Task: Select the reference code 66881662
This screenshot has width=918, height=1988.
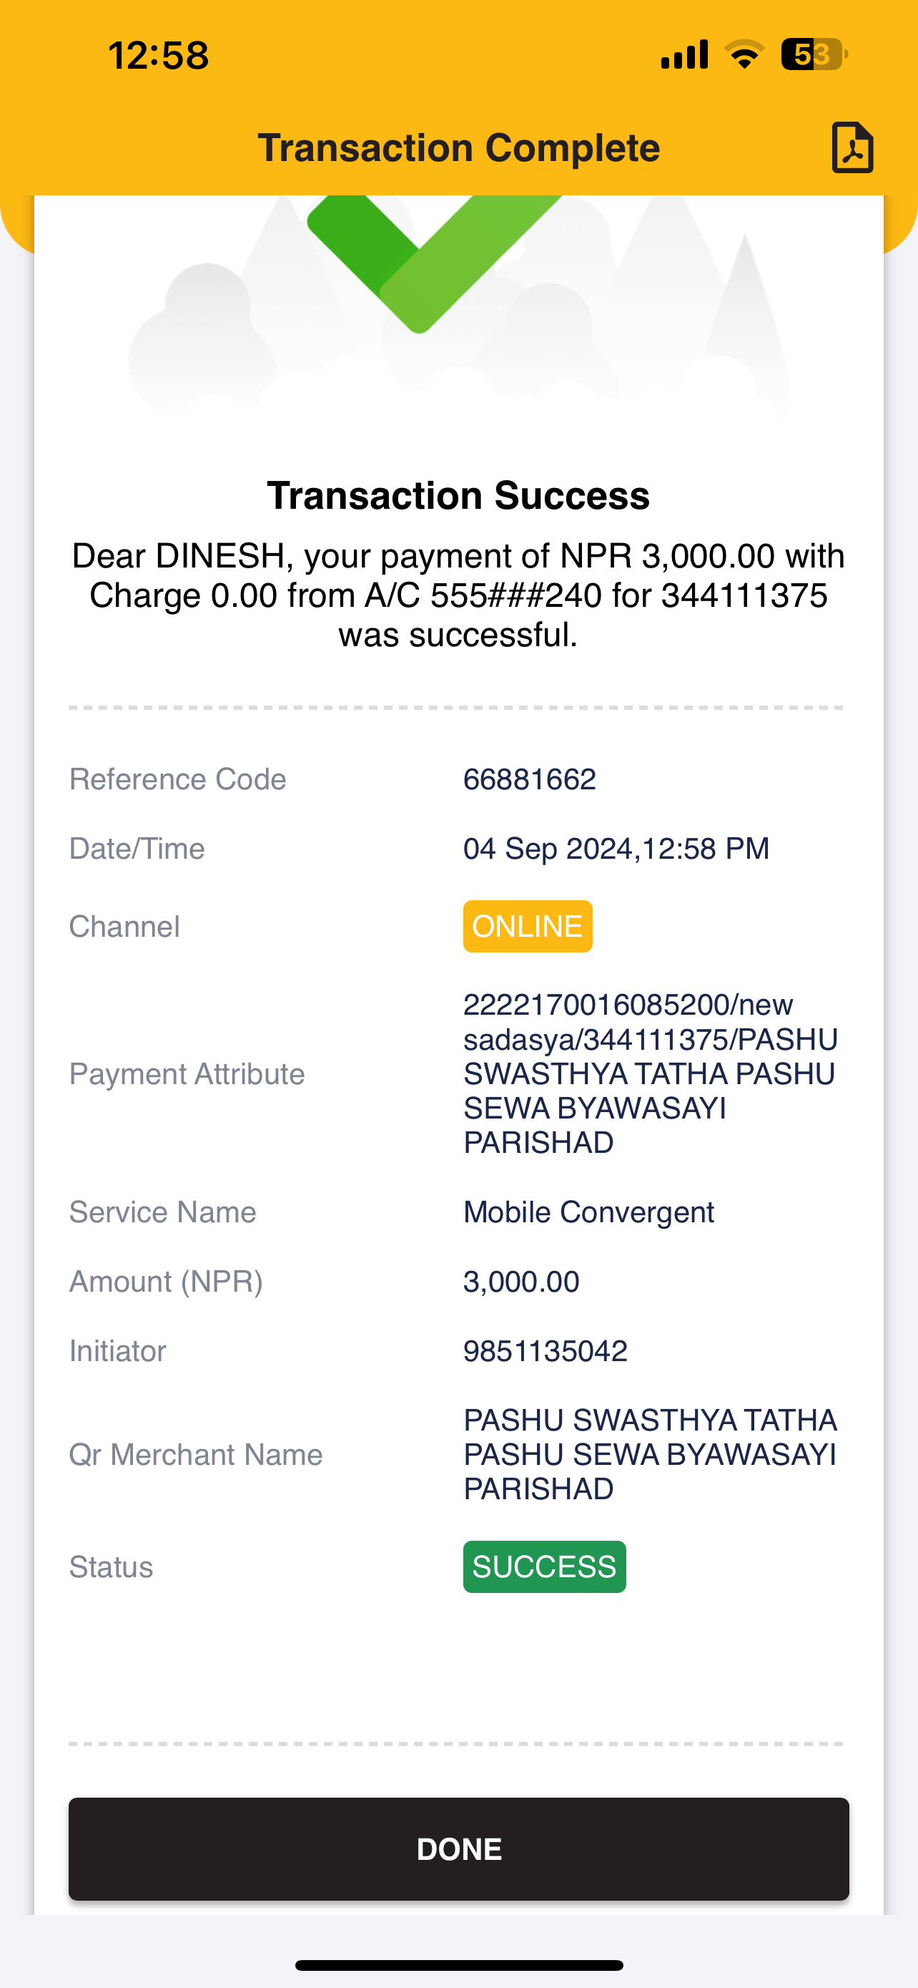Action: click(x=530, y=779)
